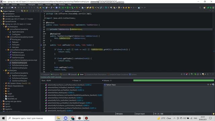Screen dimensions: 215x121
Task: Select Application.java in Project Explorer
Action: click(x=18, y=32)
